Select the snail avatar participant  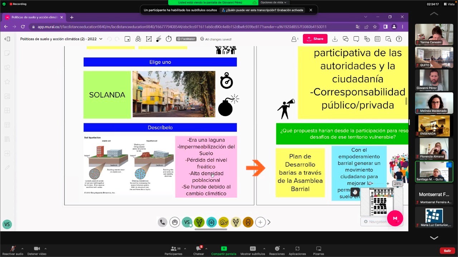point(224,222)
